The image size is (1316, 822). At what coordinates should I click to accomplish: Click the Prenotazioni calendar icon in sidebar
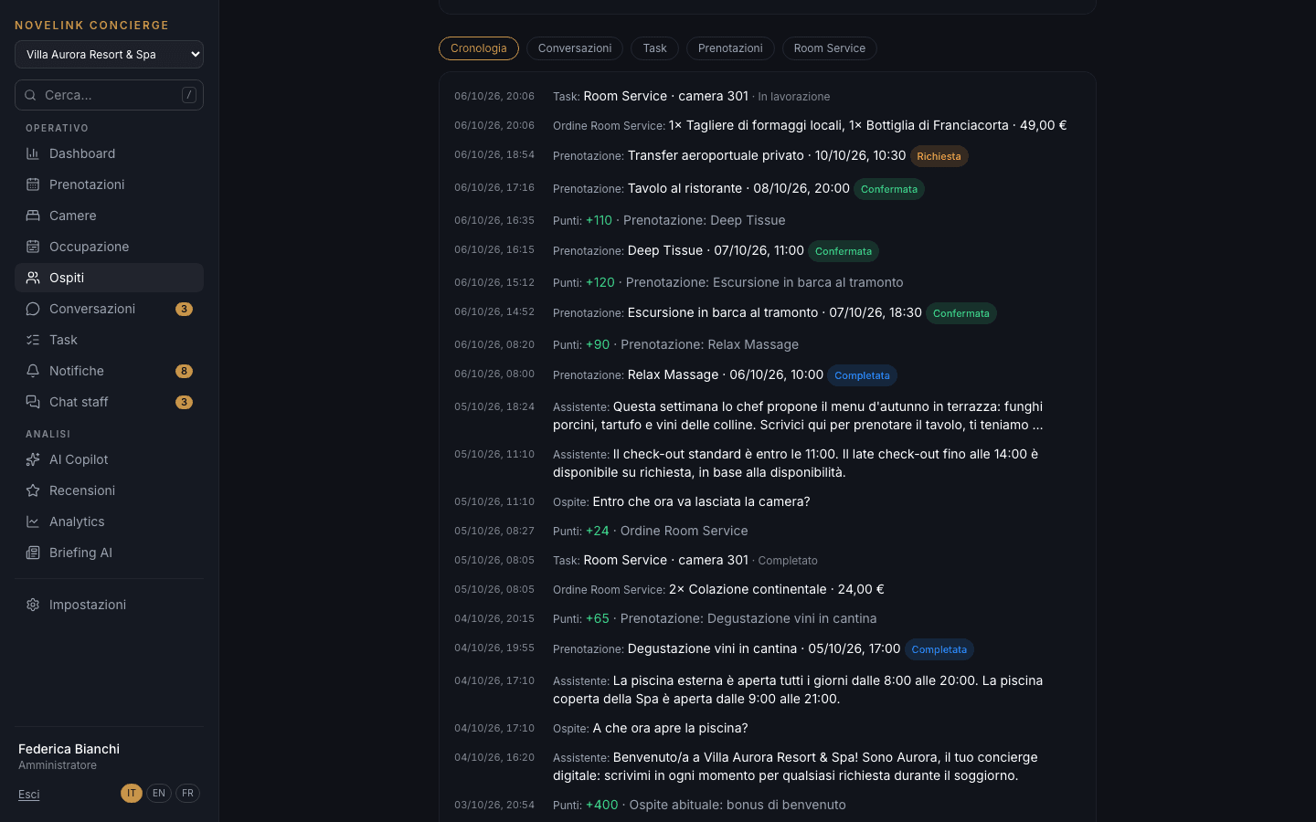(33, 184)
